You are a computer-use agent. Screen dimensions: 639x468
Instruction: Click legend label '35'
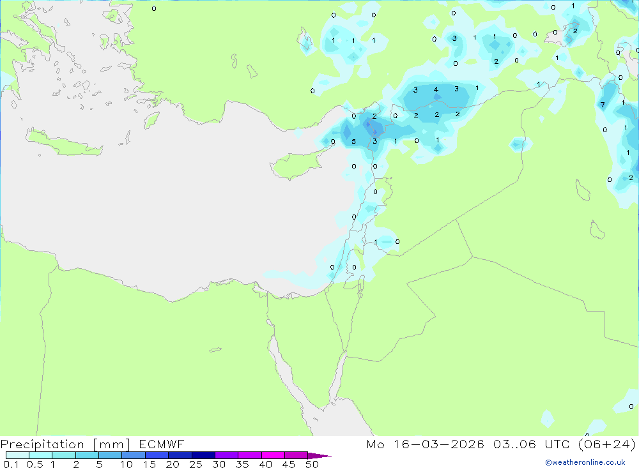[x=242, y=464]
